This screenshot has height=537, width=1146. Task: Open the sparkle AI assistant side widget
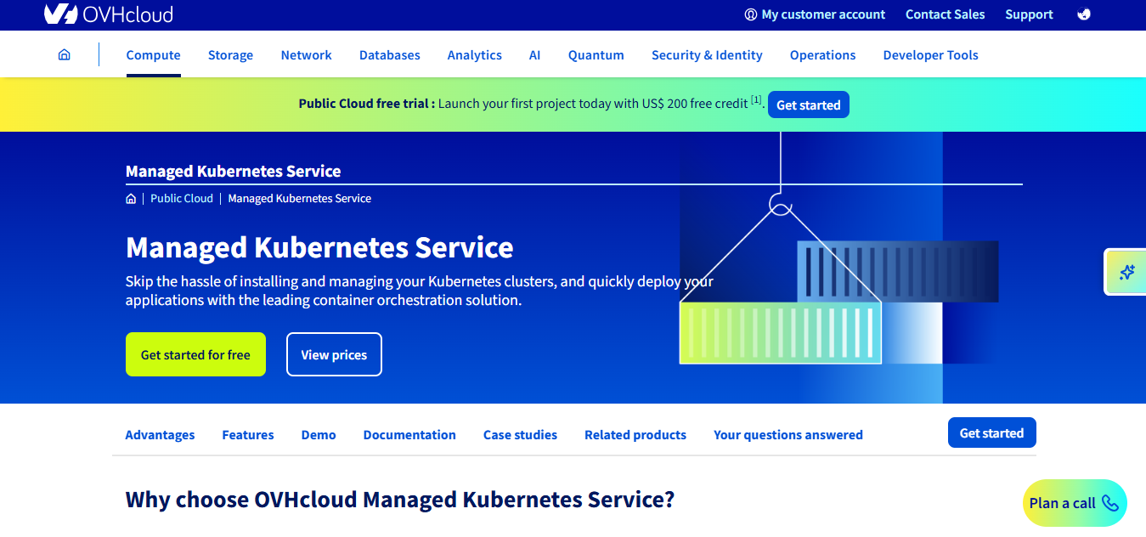point(1126,272)
